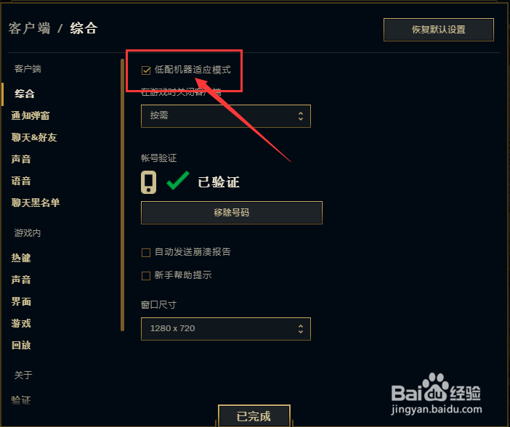Click the sidebar vertical scrollbar
Image resolution: width=510 pixels, height=427 pixels.
[122, 195]
